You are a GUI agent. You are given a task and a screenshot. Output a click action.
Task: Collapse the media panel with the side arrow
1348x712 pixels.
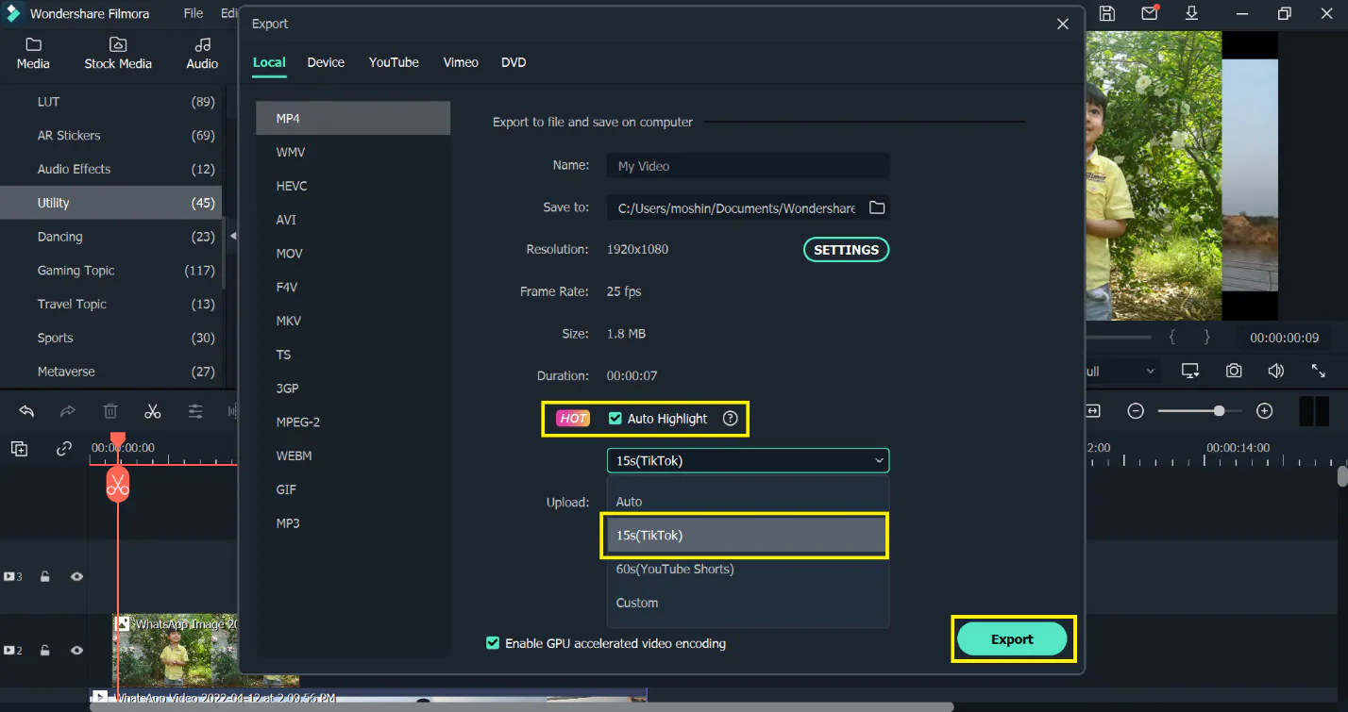point(233,236)
